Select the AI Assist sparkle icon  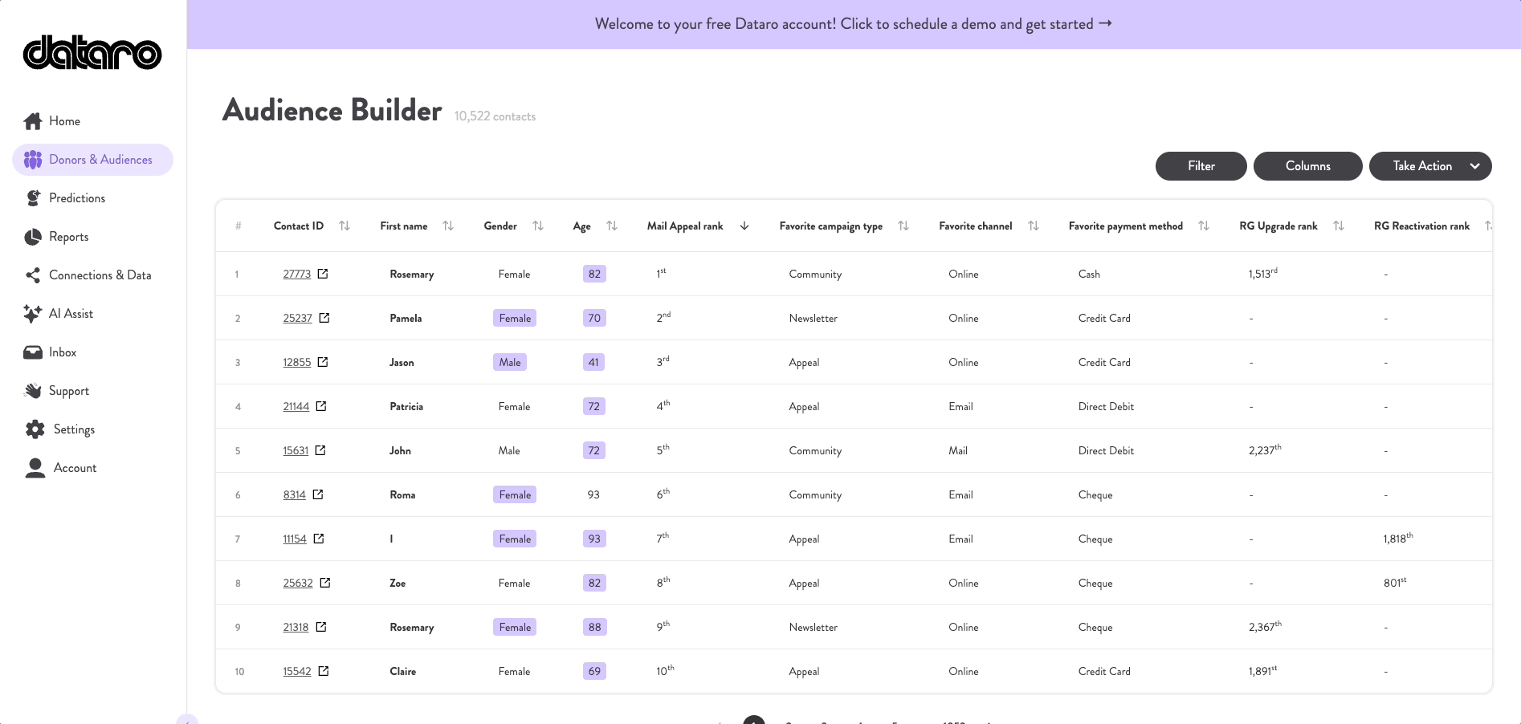coord(33,313)
